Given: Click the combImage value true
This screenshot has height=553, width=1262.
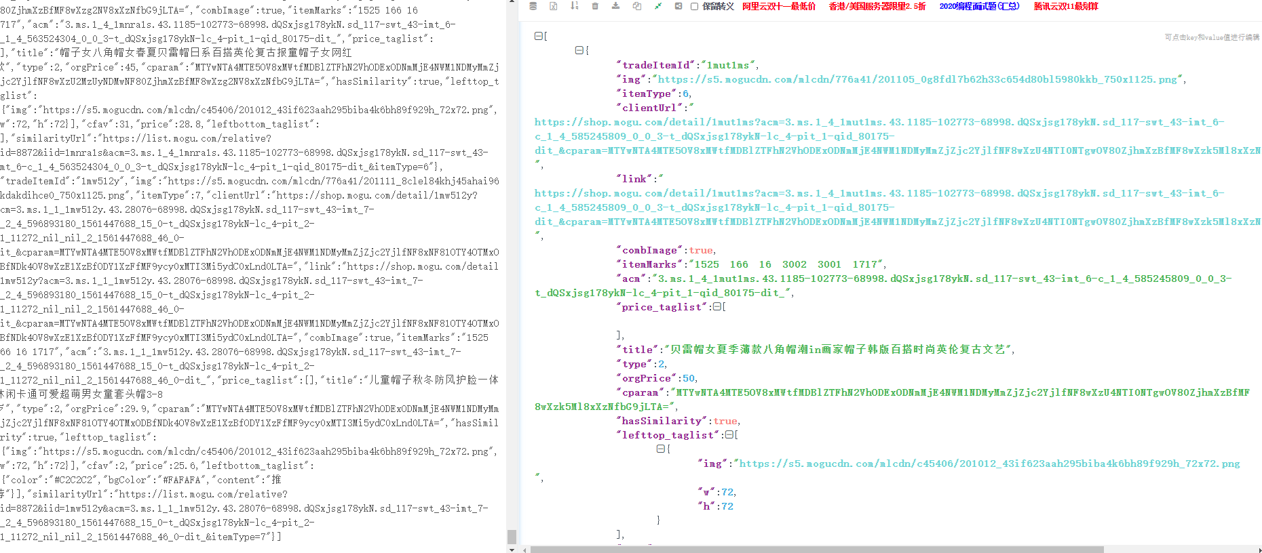Looking at the screenshot, I should point(701,250).
